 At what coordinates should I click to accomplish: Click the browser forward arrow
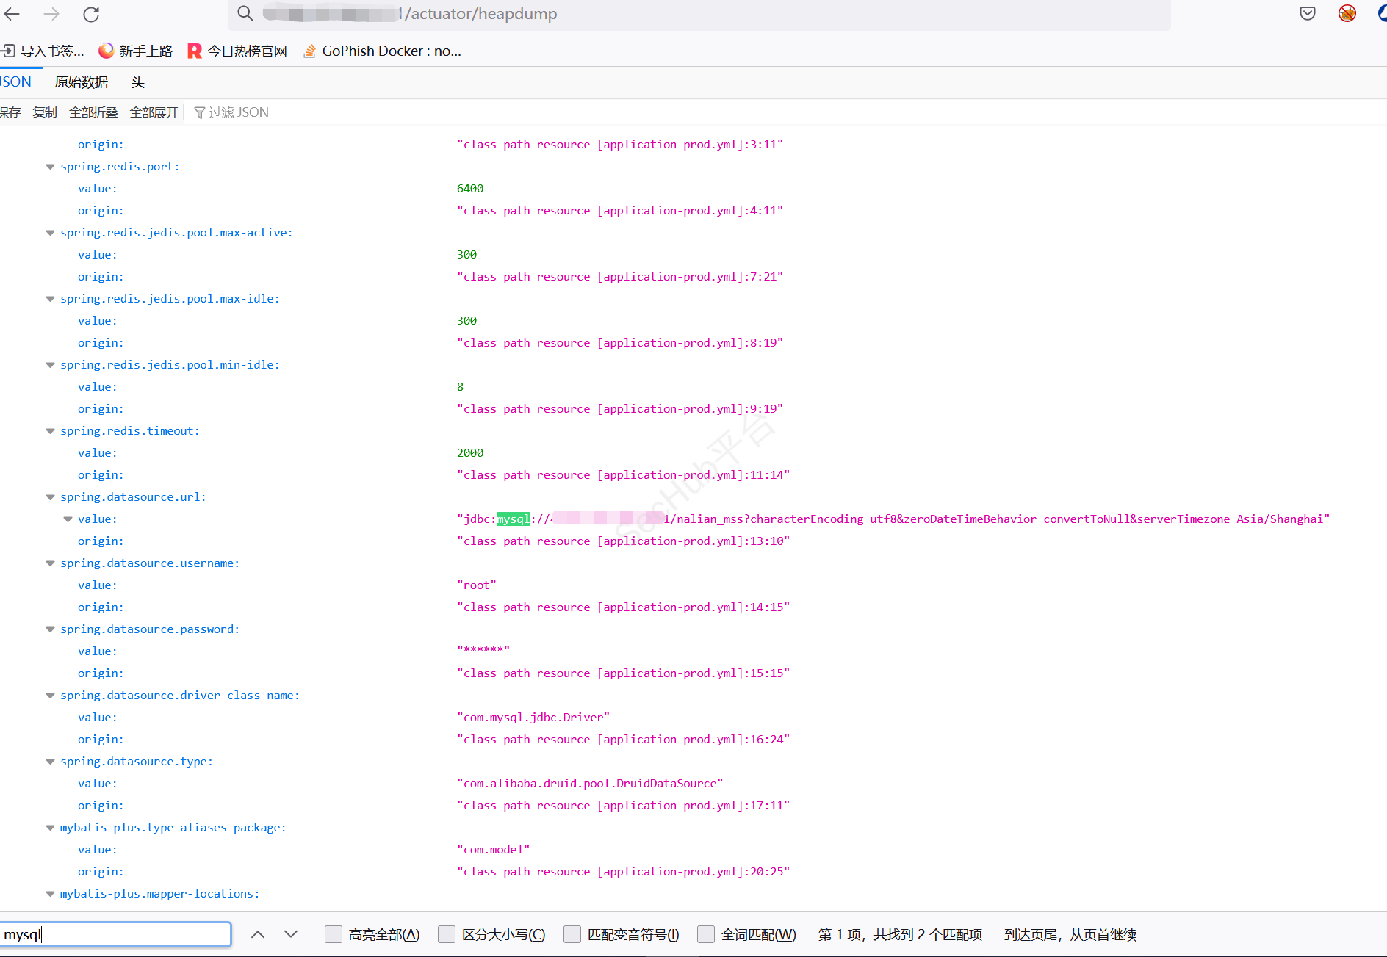pyautogui.click(x=51, y=14)
